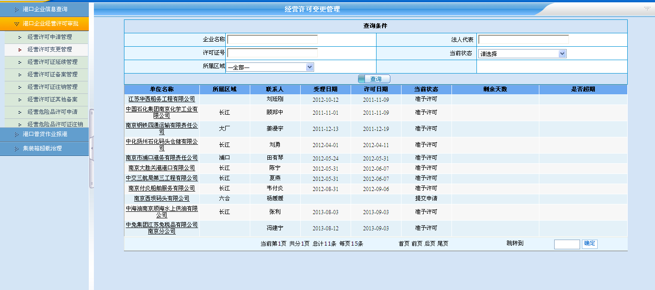The height and width of the screenshot is (290, 655).
Task: Open 经营危险品许可申请 menu item
Action: [x=52, y=112]
